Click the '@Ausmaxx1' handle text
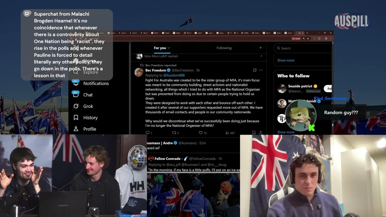386x217 pixels. (x=188, y=143)
